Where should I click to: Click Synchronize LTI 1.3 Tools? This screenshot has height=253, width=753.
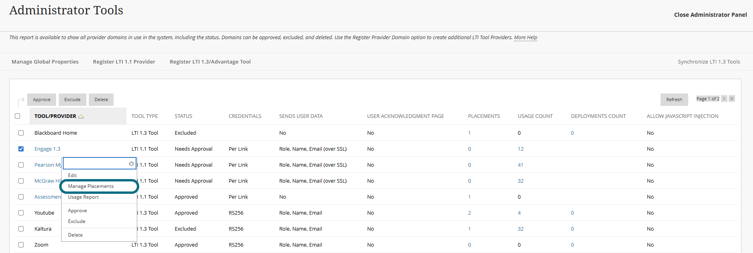pyautogui.click(x=709, y=62)
